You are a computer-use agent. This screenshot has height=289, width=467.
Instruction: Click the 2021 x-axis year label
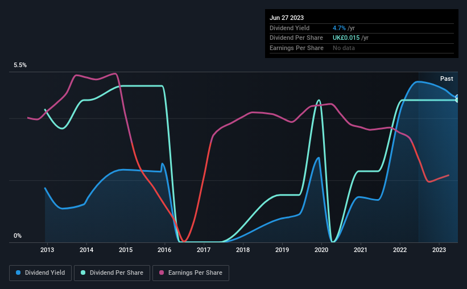coord(361,250)
